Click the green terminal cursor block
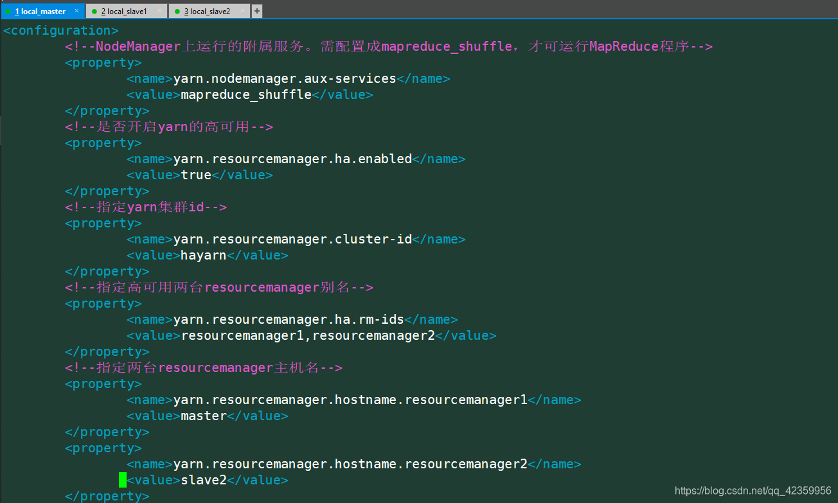This screenshot has height=503, width=838. tap(123, 480)
